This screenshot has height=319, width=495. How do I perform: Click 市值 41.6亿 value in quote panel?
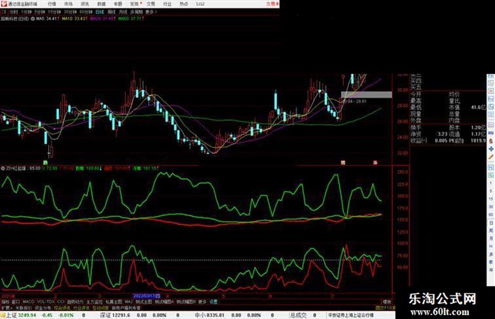coord(478,107)
